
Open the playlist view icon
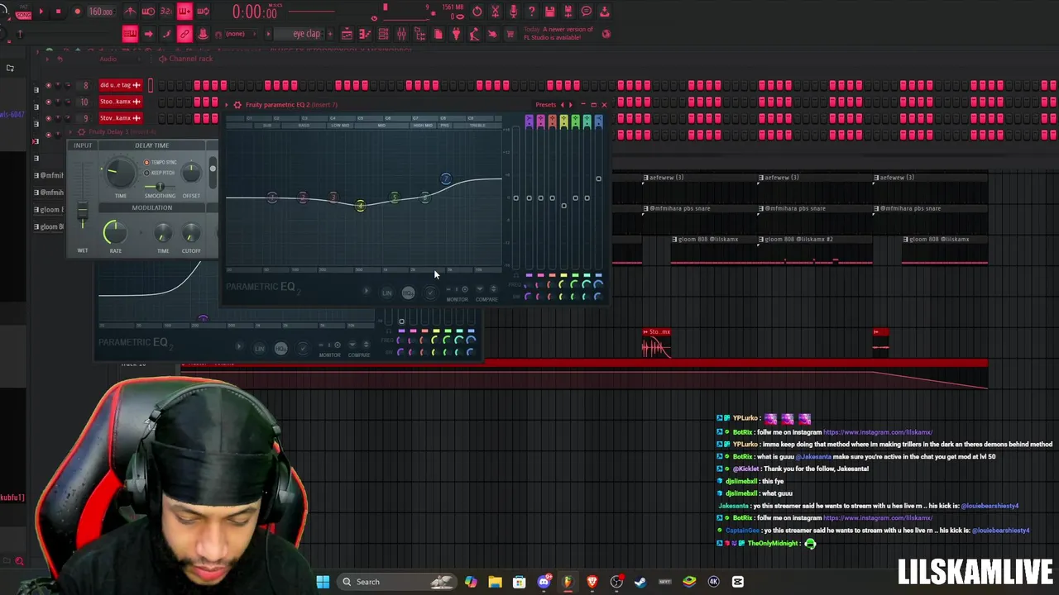point(347,34)
